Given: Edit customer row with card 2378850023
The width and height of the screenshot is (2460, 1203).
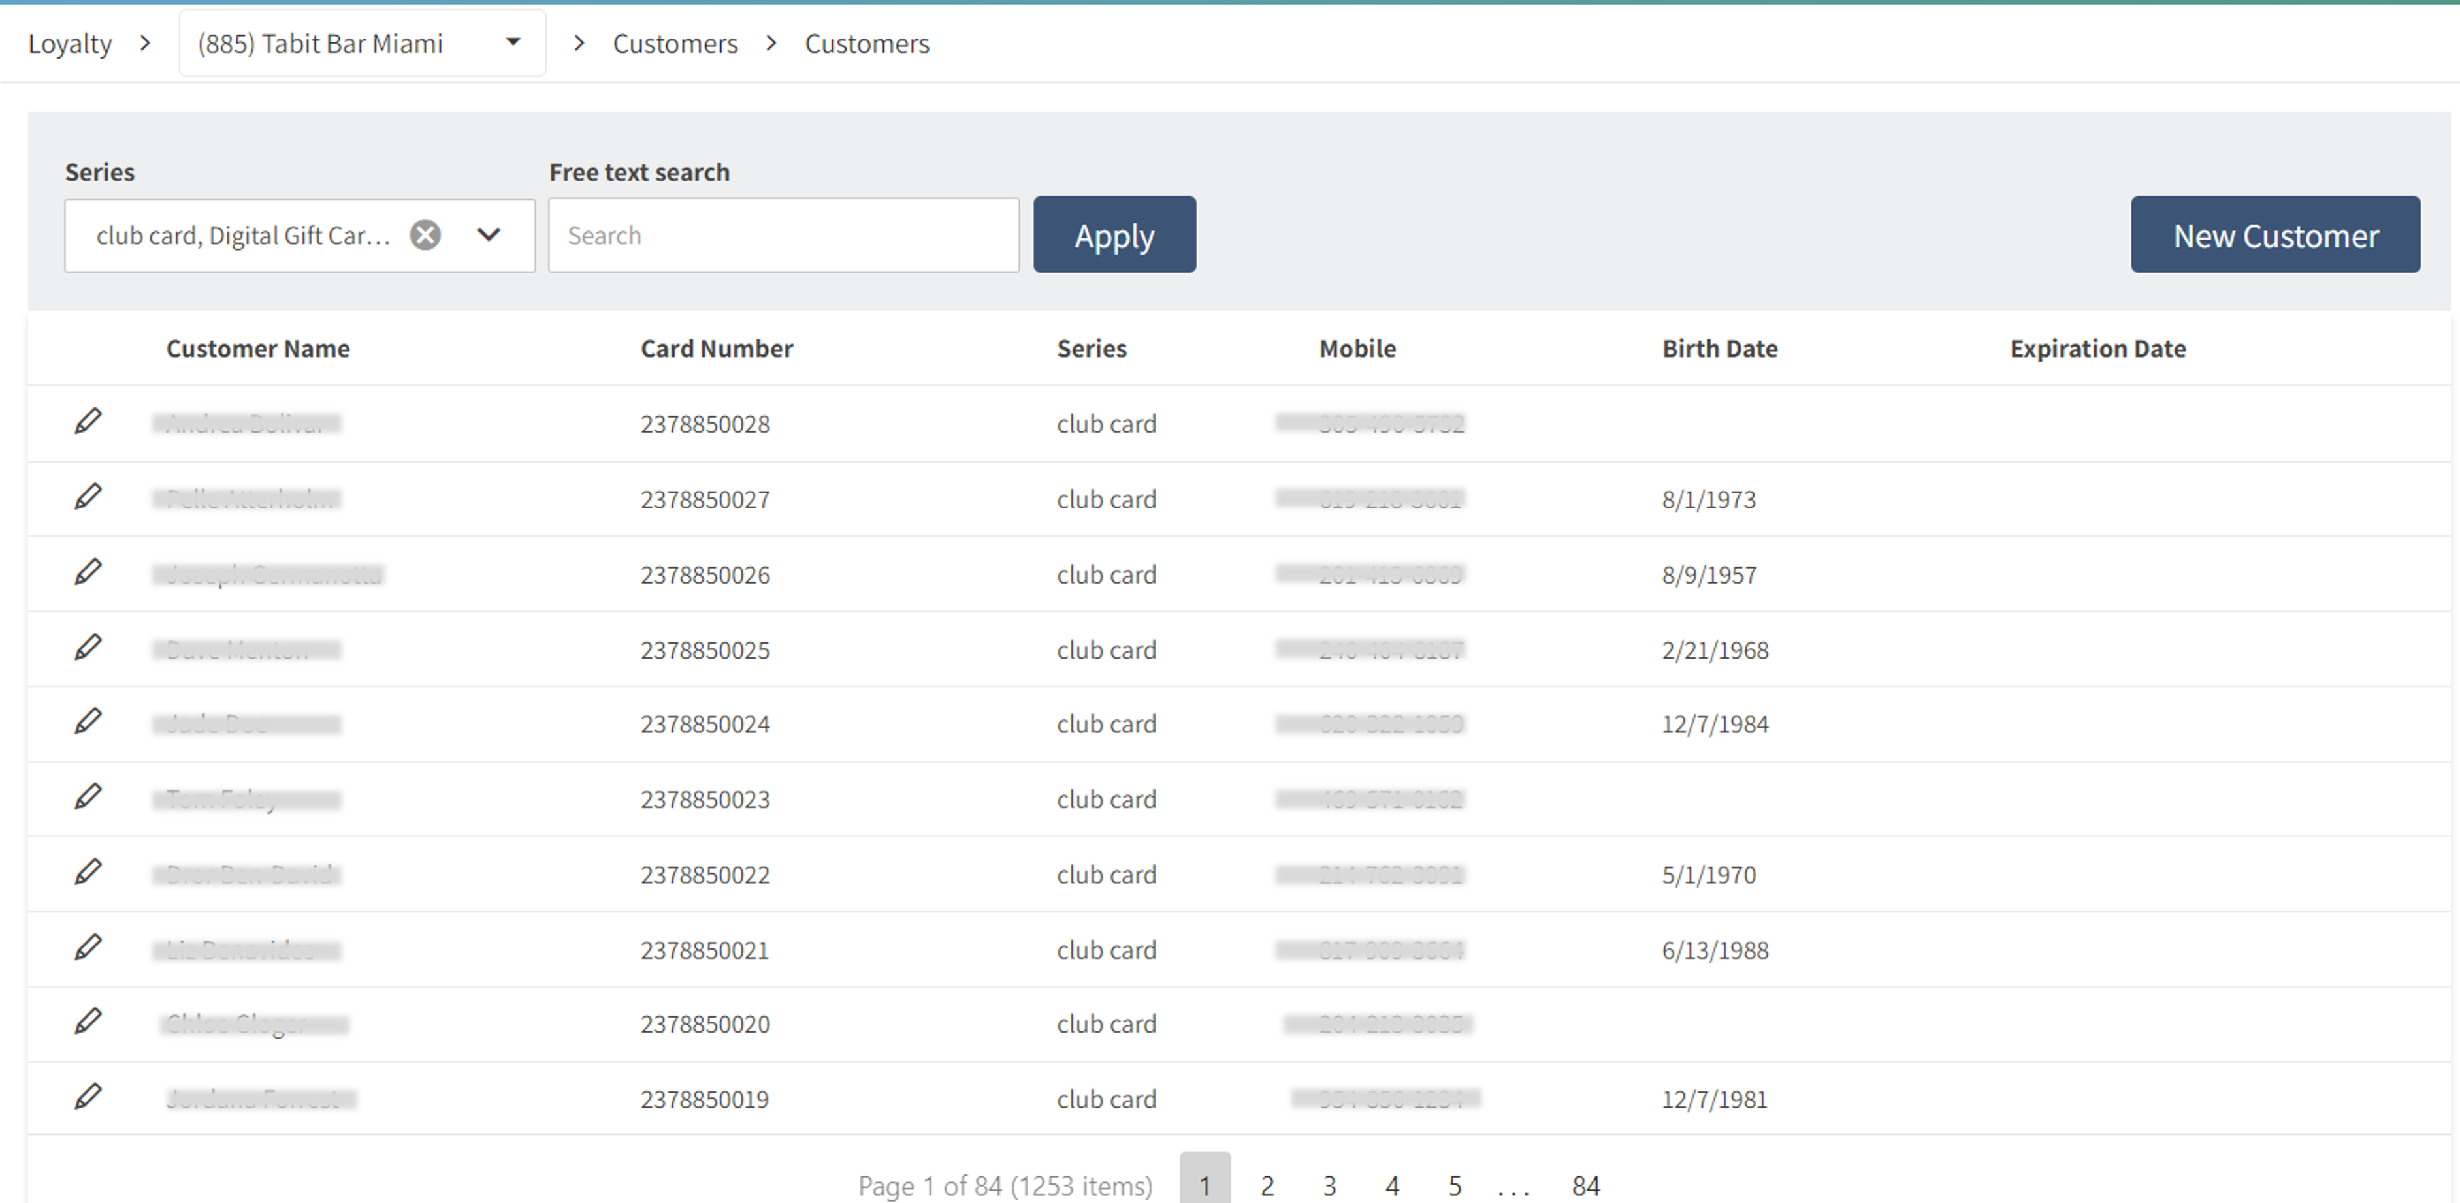Looking at the screenshot, I should coord(88,798).
